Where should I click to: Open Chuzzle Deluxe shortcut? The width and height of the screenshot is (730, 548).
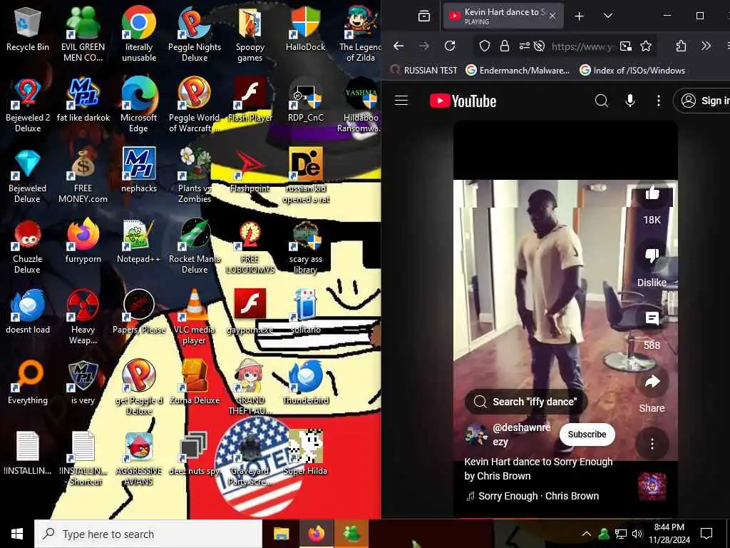click(28, 247)
